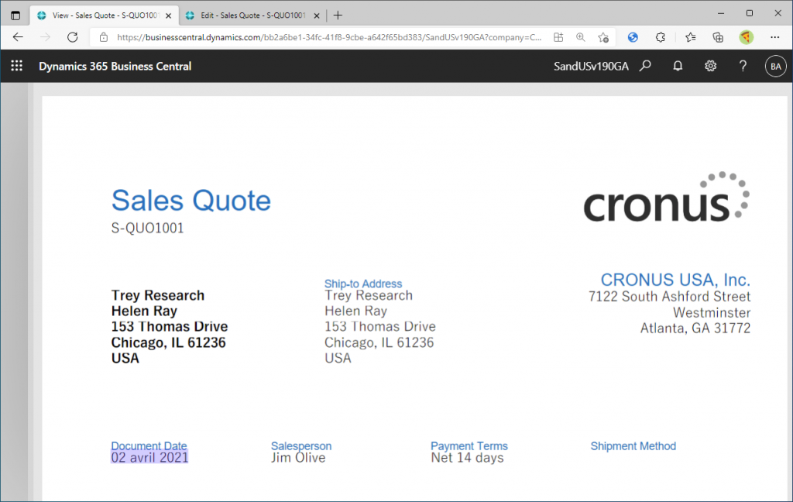Go back to the previous page

tap(18, 37)
